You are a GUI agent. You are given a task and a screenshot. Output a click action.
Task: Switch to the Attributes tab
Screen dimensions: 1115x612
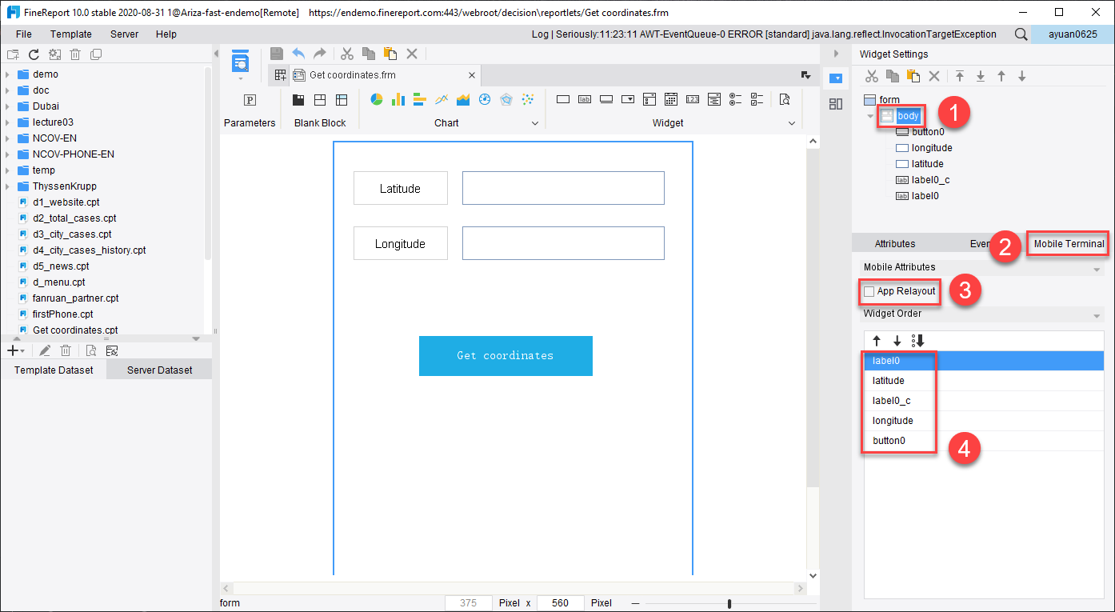[x=895, y=244]
